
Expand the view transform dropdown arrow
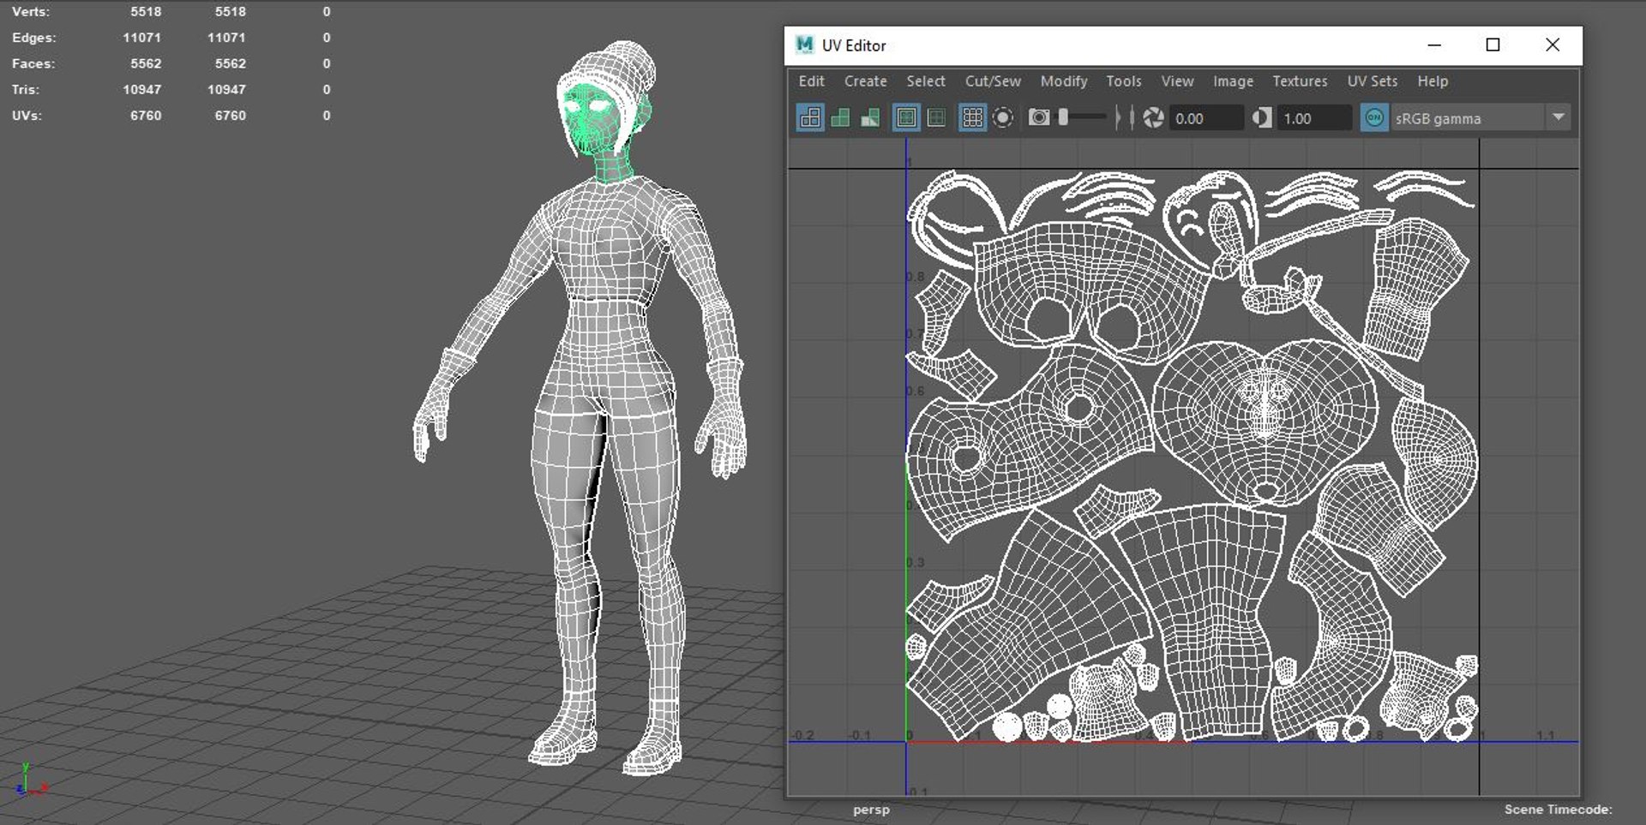point(1559,117)
